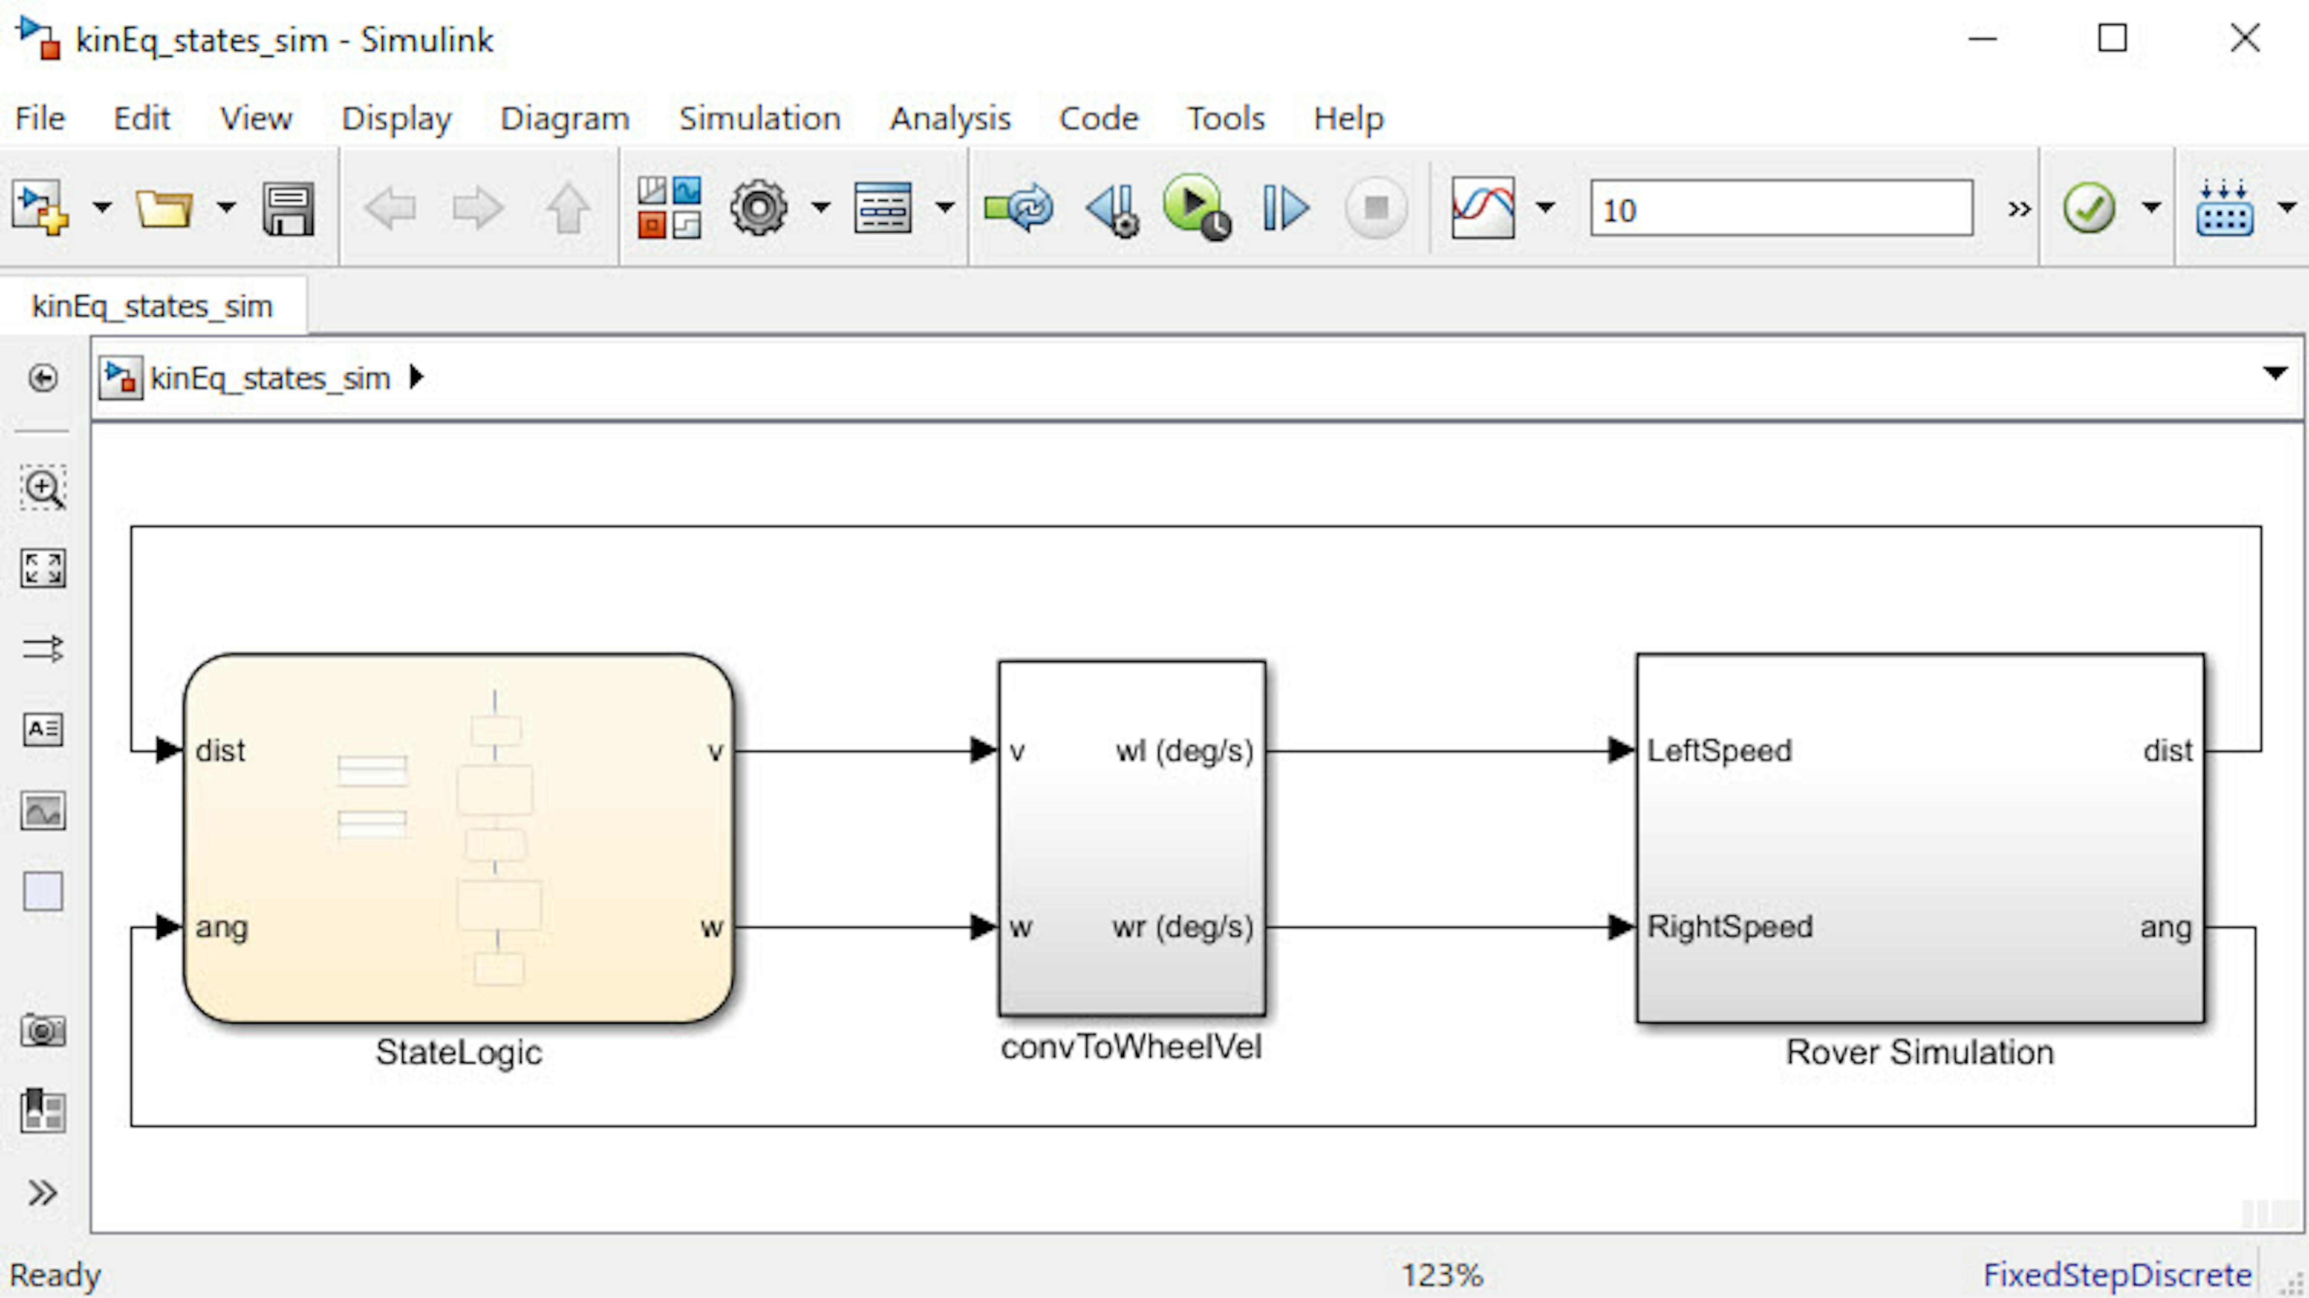
Task: Click the Back navigation arrow
Action: coord(391,209)
